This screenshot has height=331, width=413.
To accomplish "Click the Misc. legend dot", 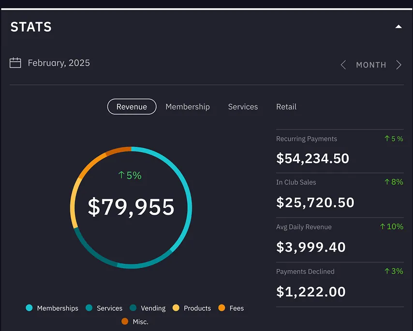I will [x=125, y=321].
